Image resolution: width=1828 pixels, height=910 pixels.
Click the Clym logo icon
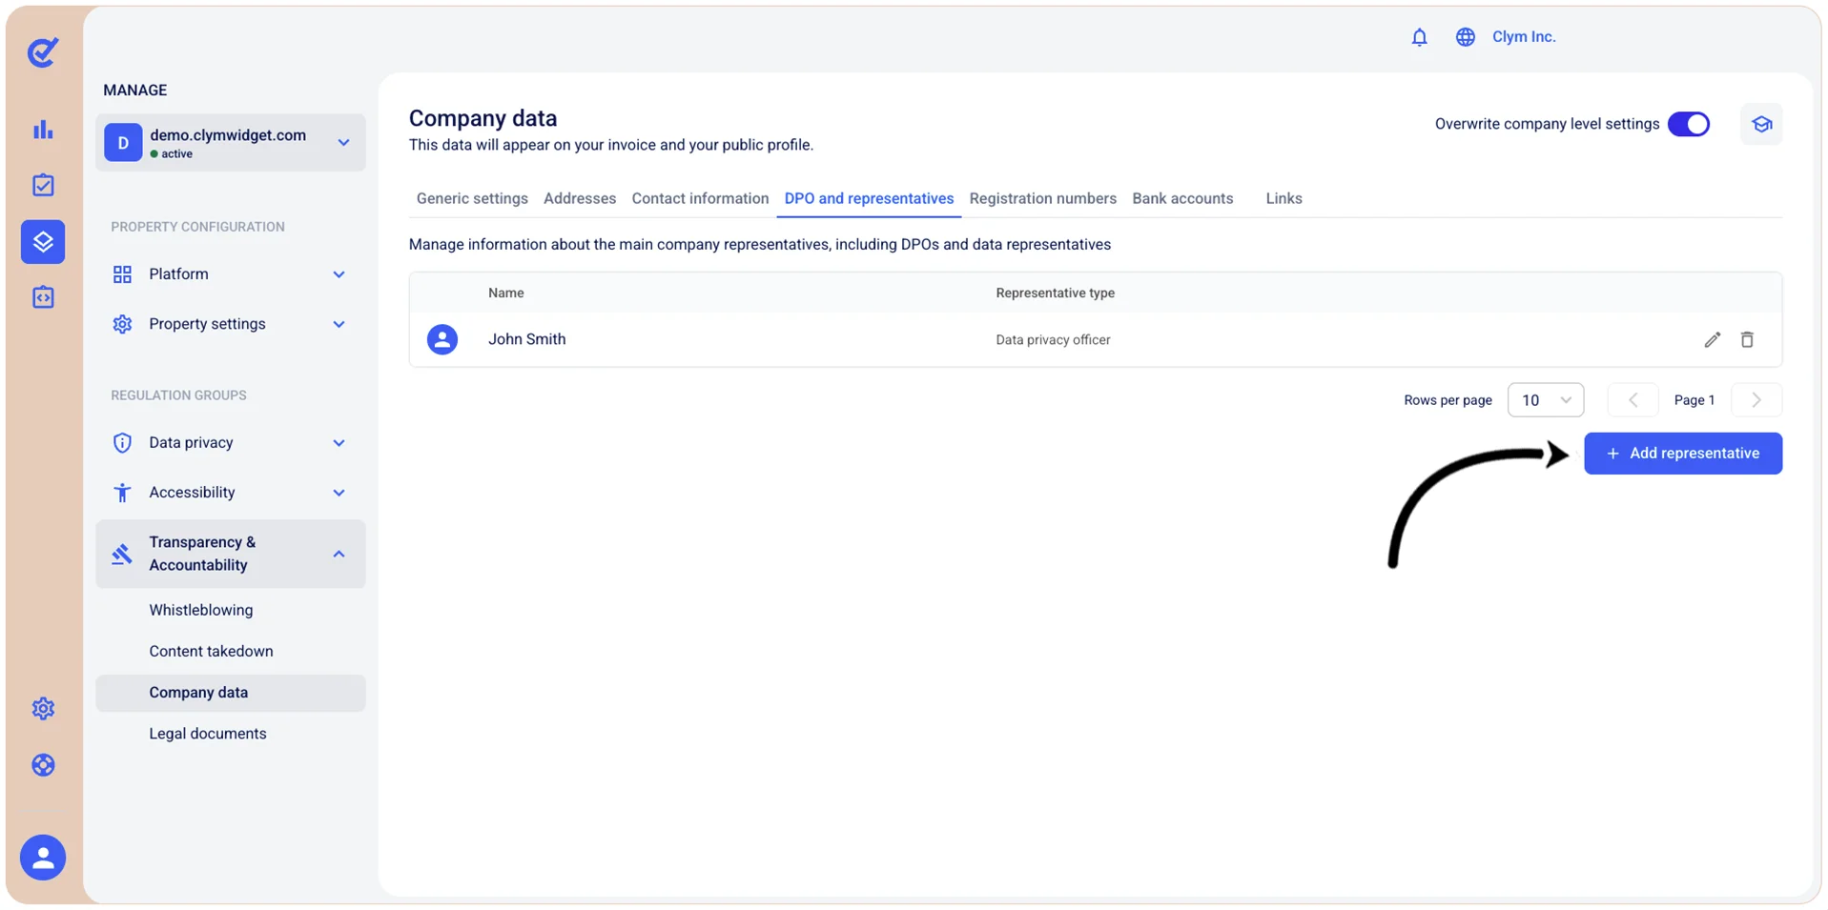pyautogui.click(x=43, y=52)
